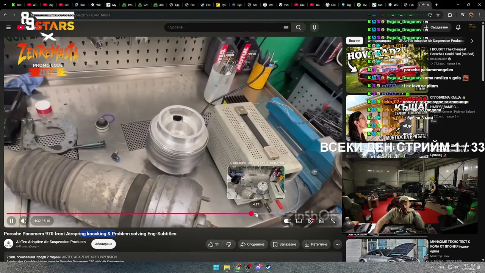Go back with the browser back arrow
This screenshot has width=485, height=273.
tap(5, 15)
